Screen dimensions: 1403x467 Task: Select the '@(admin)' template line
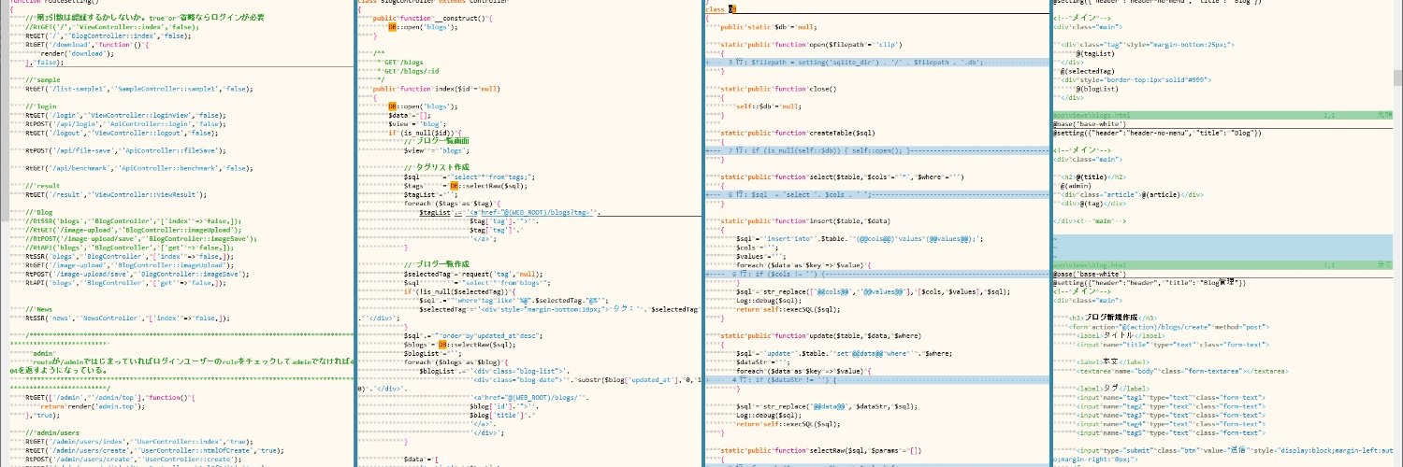[x=1075, y=186]
